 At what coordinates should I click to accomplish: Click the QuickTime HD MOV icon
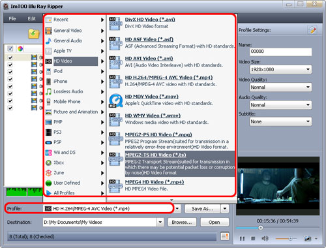tap(115, 101)
